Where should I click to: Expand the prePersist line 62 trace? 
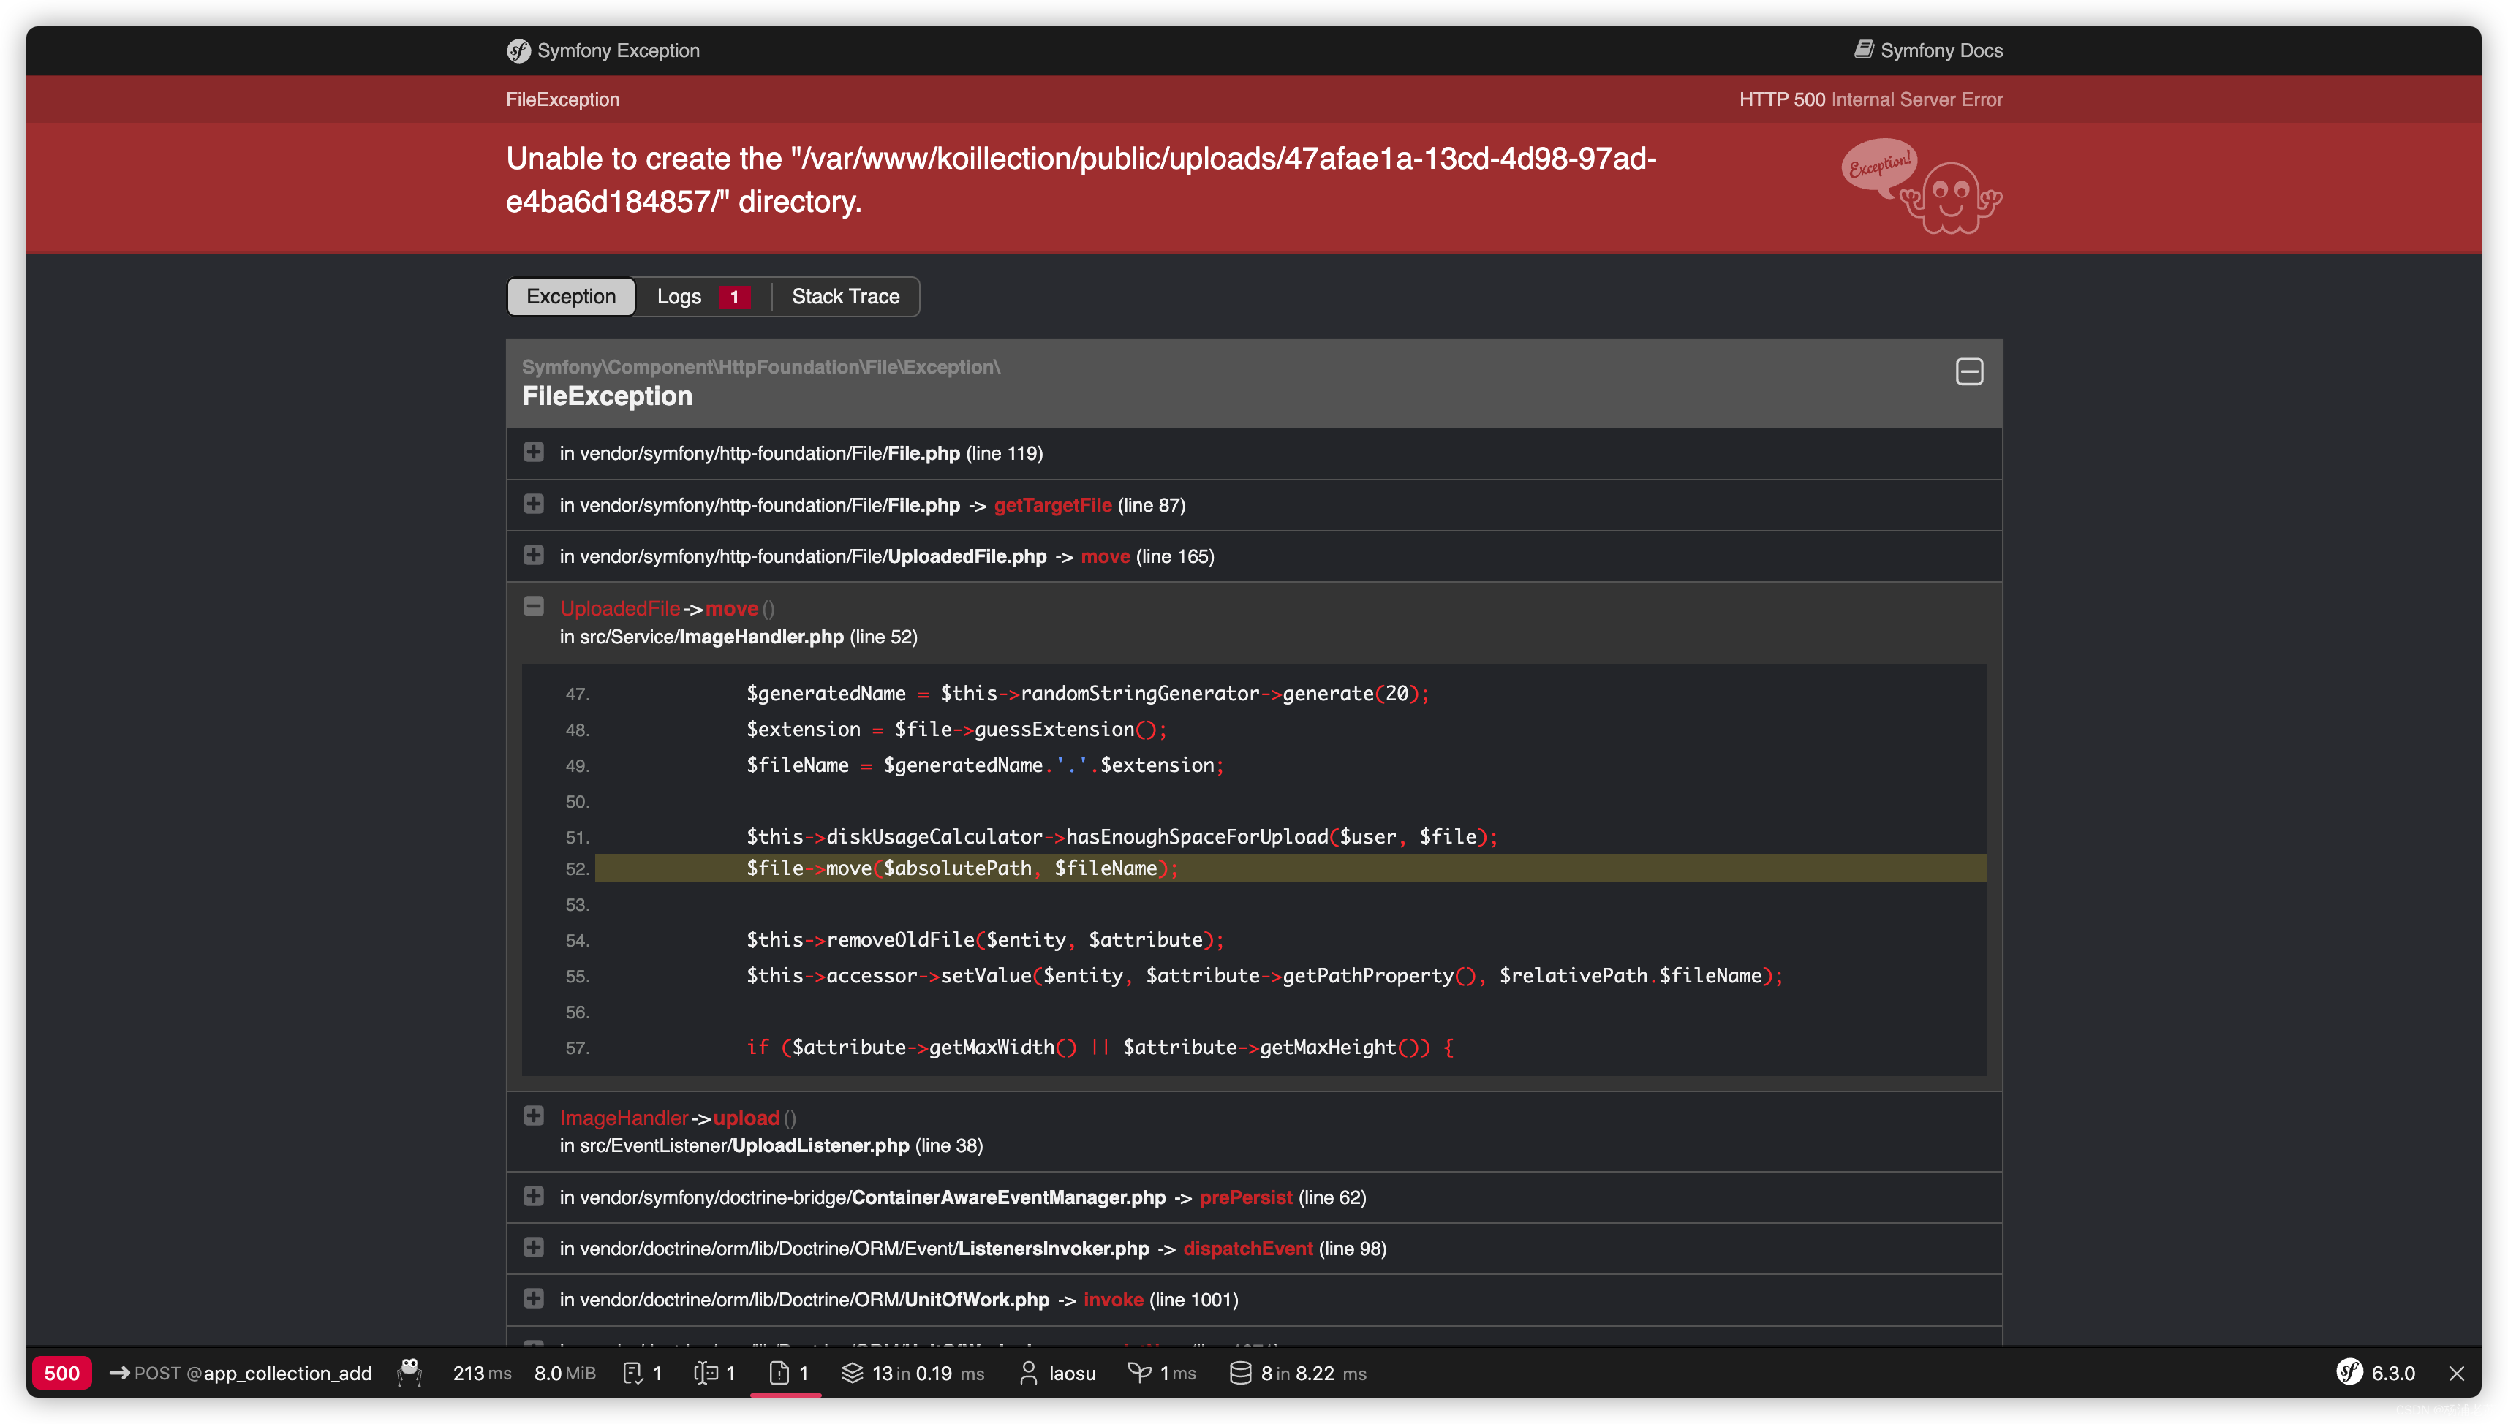(533, 1196)
